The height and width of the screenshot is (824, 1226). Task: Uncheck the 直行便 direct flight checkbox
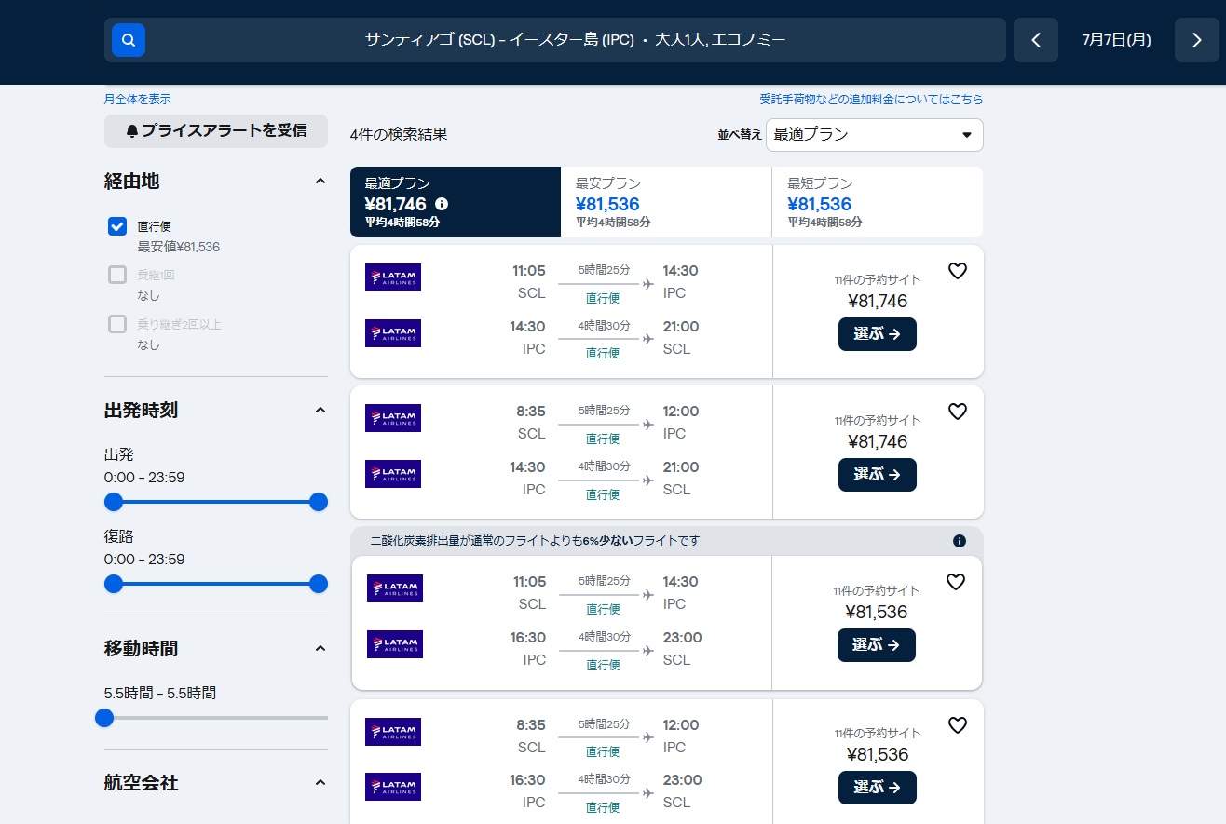pyautogui.click(x=117, y=226)
